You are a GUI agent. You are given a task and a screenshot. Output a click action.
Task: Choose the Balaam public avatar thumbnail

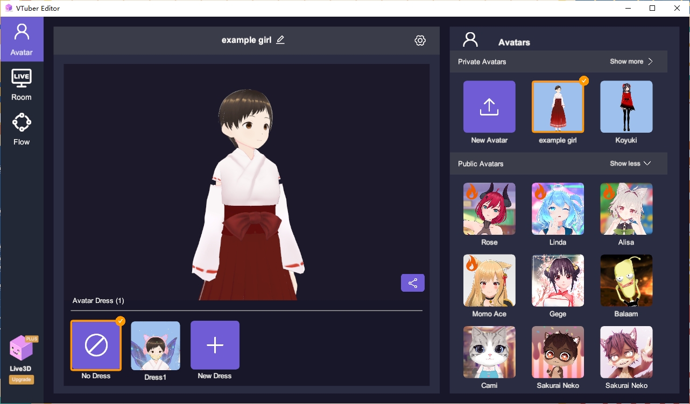(626, 280)
